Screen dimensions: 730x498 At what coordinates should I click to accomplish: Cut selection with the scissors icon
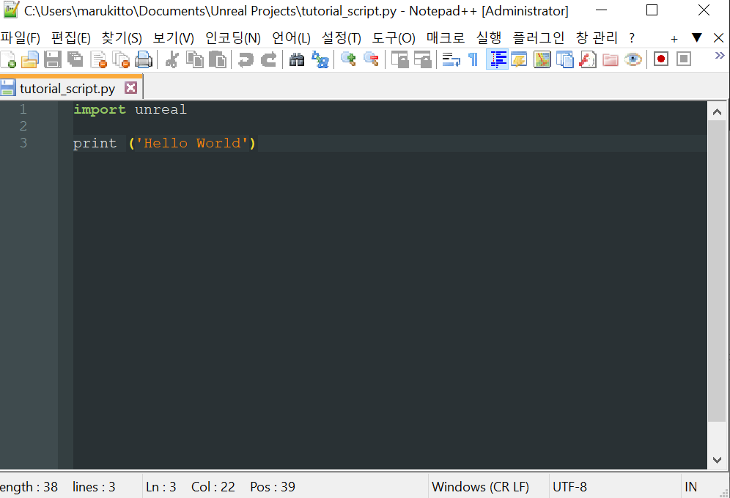tap(172, 59)
